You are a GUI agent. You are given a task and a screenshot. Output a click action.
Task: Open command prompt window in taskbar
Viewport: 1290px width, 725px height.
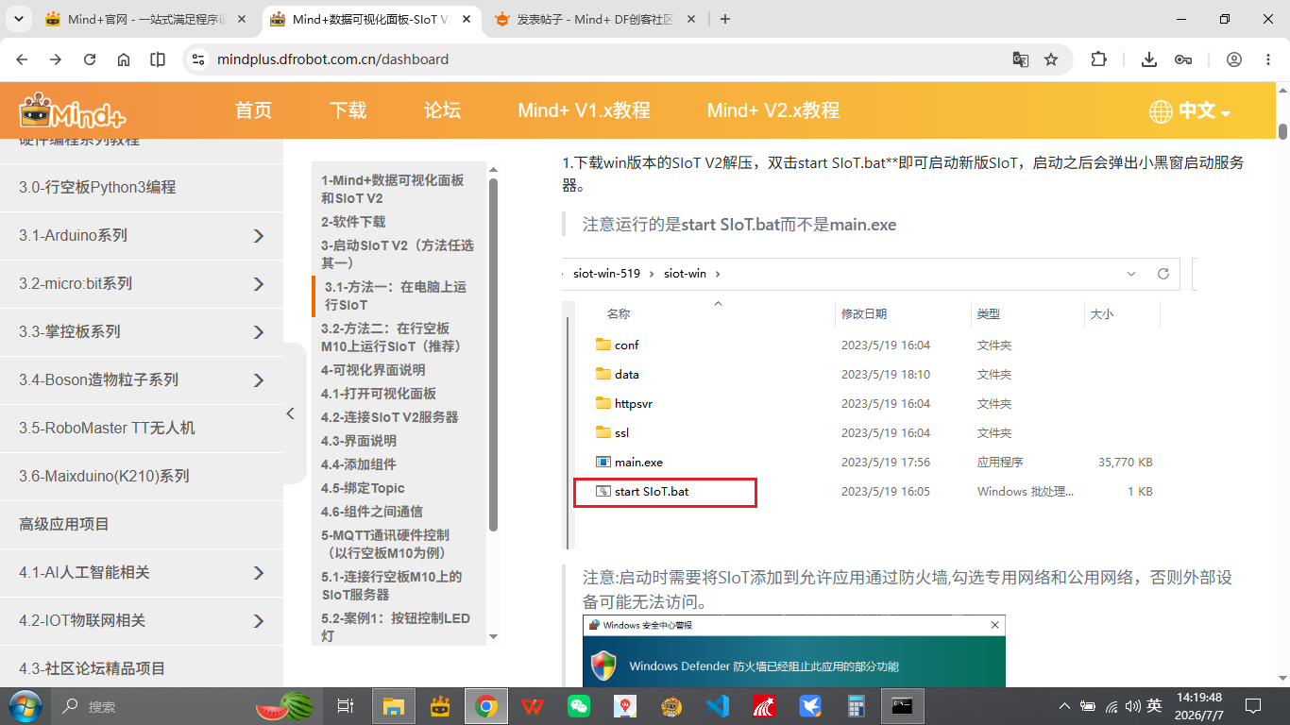903,706
